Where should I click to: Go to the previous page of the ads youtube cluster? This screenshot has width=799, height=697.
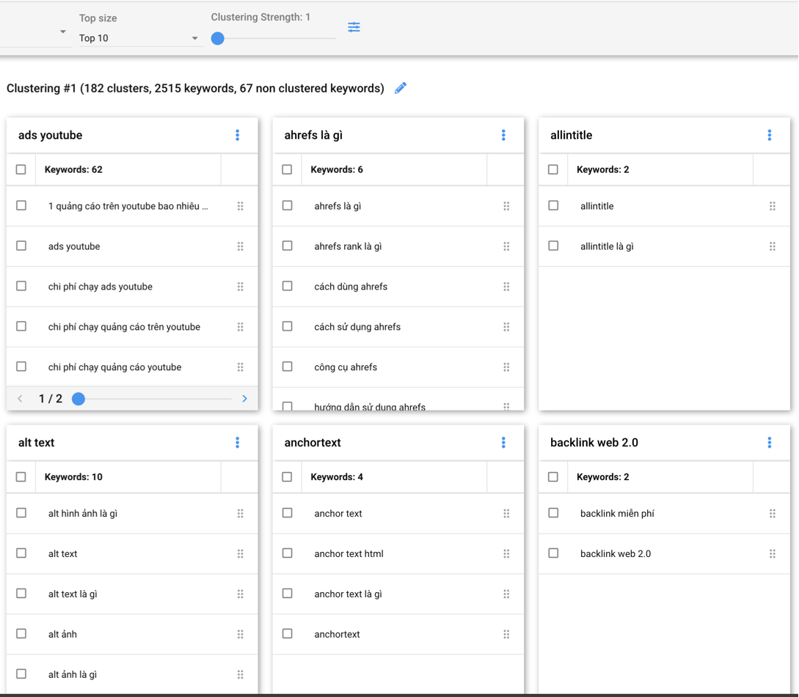20,399
